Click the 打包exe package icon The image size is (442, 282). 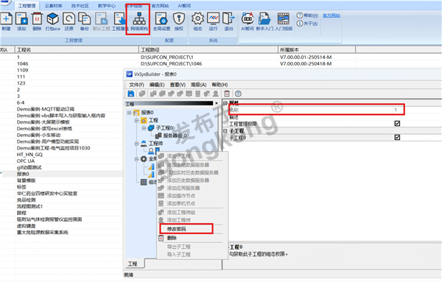pos(53,19)
